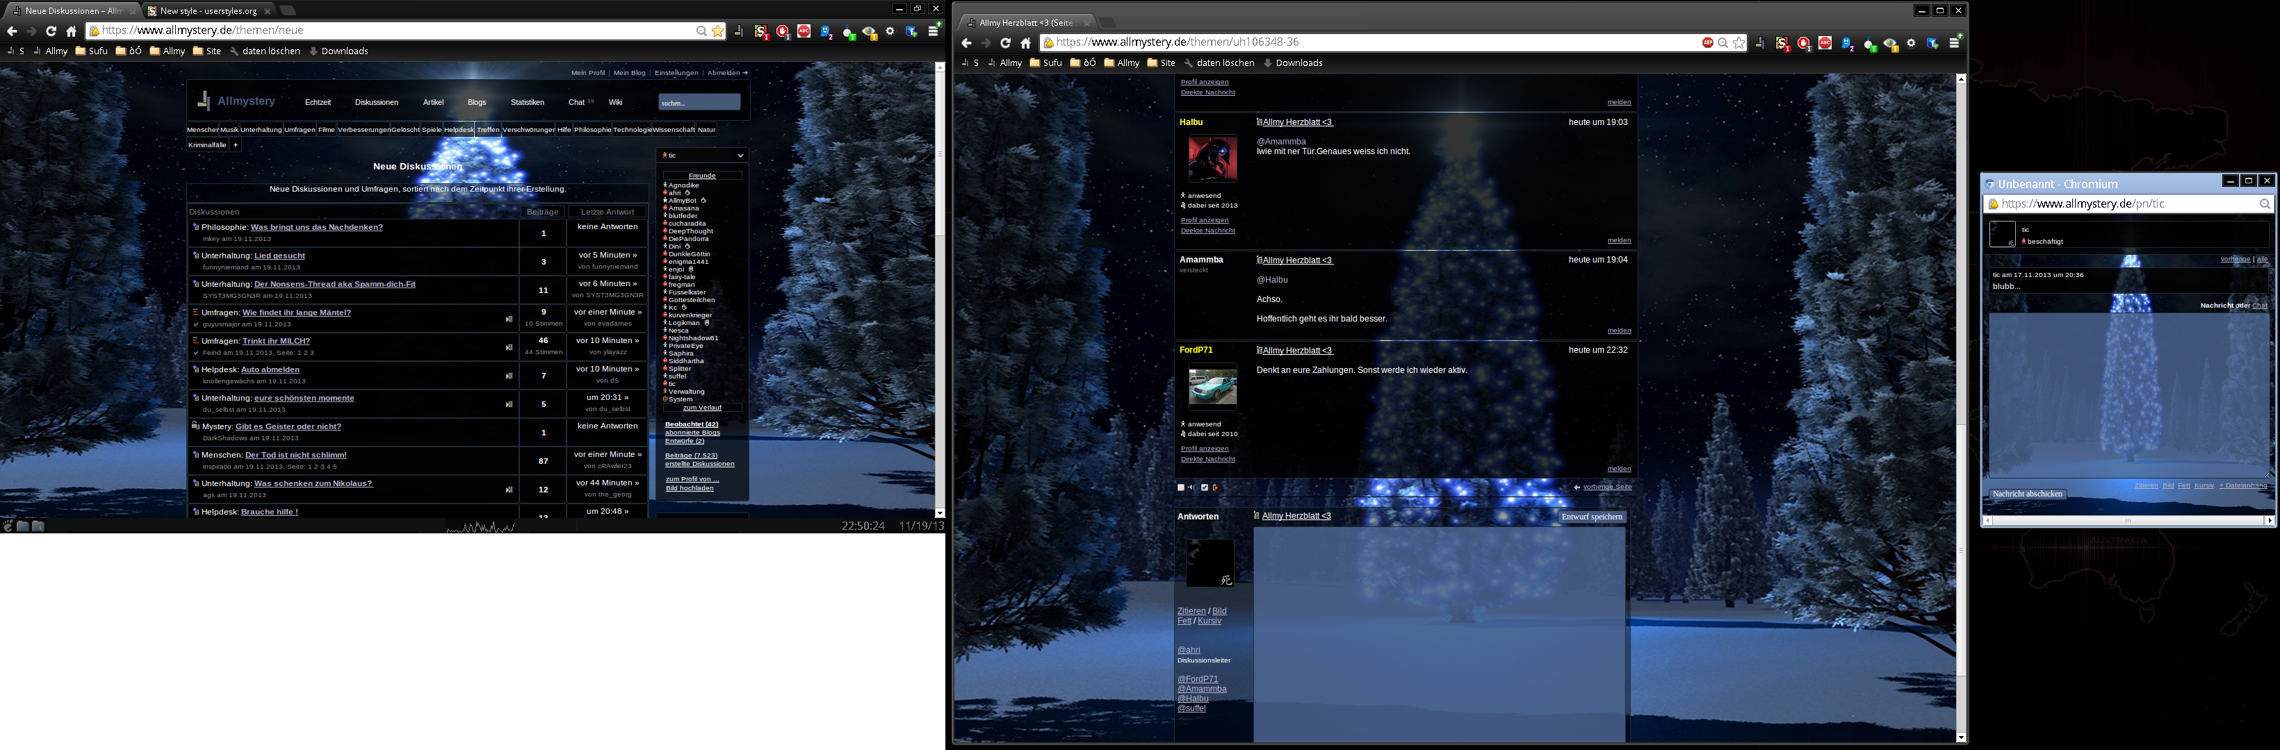Click Zitieren link beside reply box
The image size is (2280, 750).
click(1191, 611)
